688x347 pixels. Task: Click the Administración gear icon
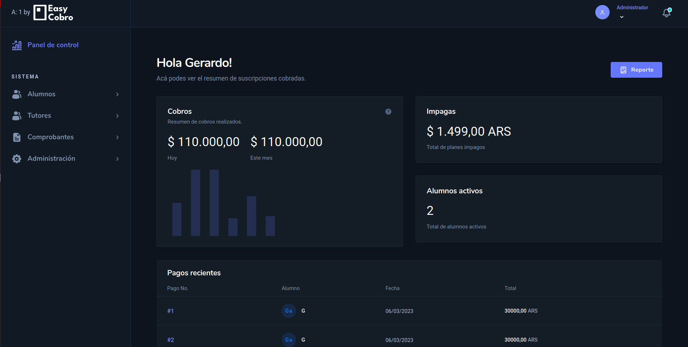17,159
